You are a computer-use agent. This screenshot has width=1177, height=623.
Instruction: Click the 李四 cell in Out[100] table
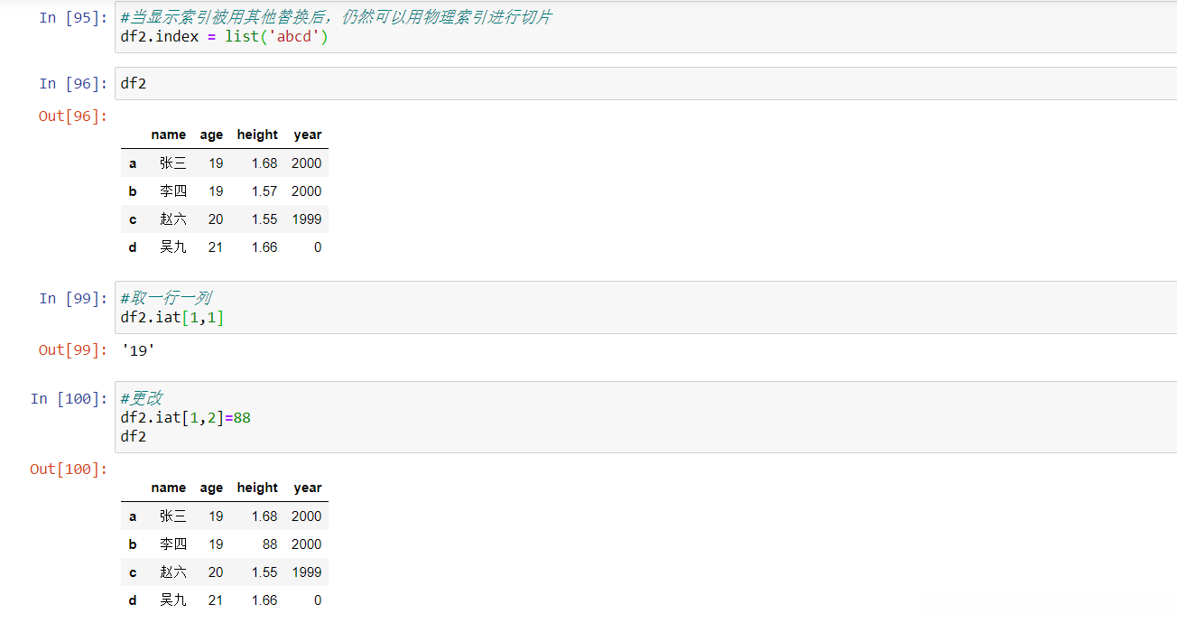pyautogui.click(x=173, y=544)
